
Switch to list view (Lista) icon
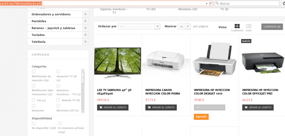pos(248,26)
